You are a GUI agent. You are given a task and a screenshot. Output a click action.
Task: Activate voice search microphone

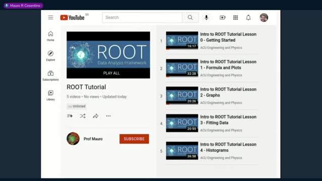tap(206, 18)
